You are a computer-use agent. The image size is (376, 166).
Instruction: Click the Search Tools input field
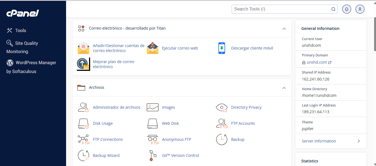coord(281,9)
